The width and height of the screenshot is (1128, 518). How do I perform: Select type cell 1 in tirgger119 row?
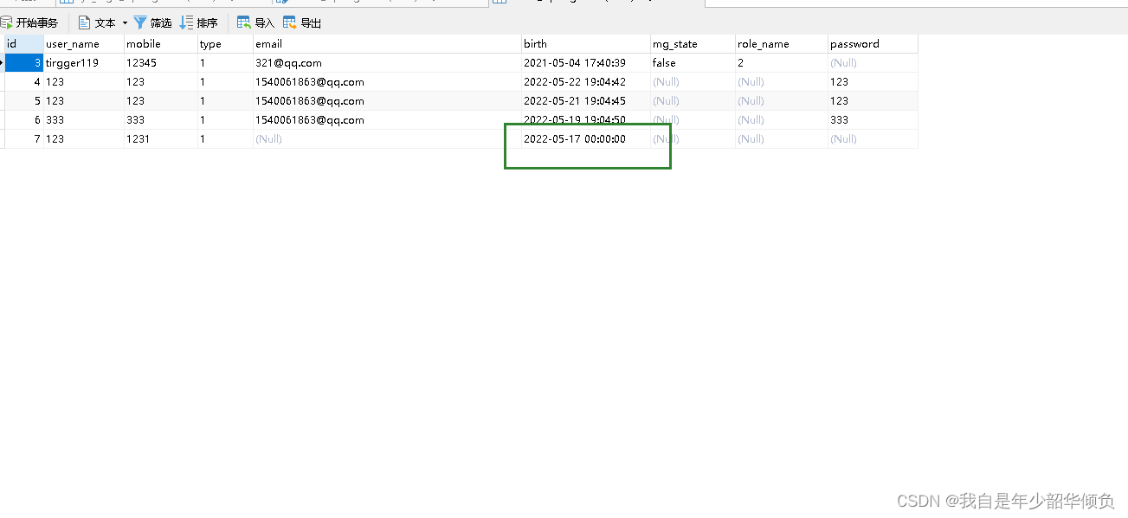(225, 63)
